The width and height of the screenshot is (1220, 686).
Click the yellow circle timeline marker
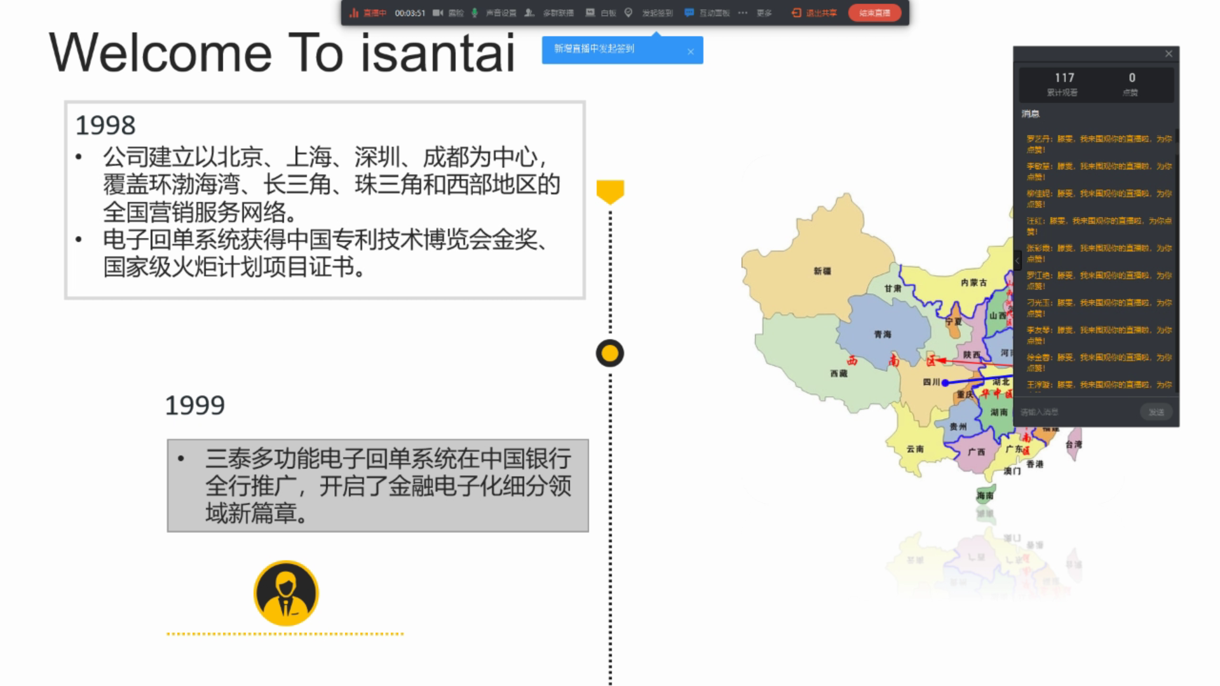610,353
